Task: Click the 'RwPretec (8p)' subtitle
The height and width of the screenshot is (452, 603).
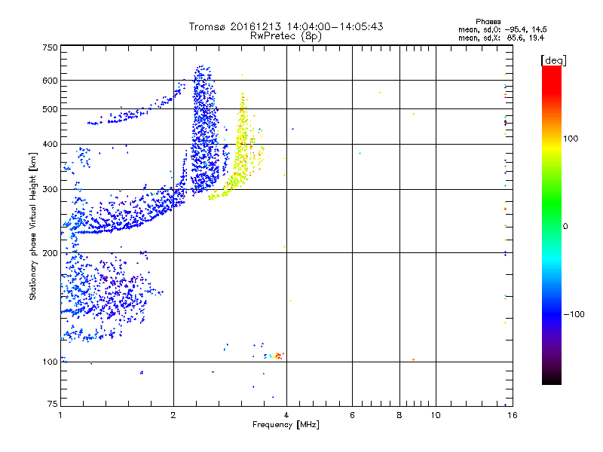Action: click(x=286, y=36)
